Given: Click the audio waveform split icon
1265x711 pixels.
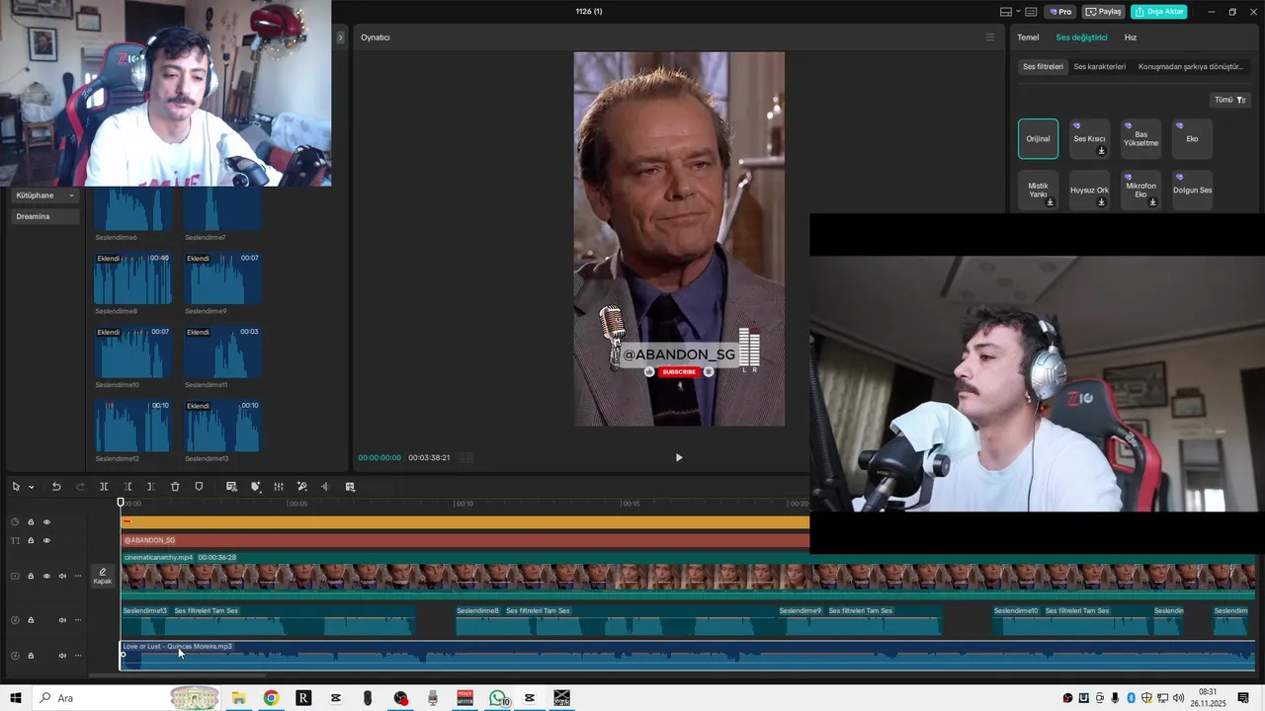Looking at the screenshot, I should pyautogui.click(x=325, y=487).
